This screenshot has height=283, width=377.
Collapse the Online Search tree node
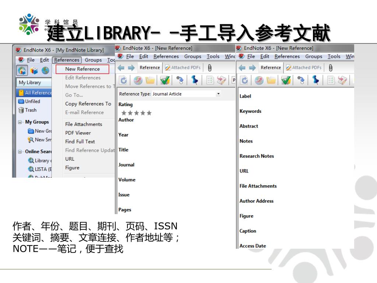click(x=20, y=151)
